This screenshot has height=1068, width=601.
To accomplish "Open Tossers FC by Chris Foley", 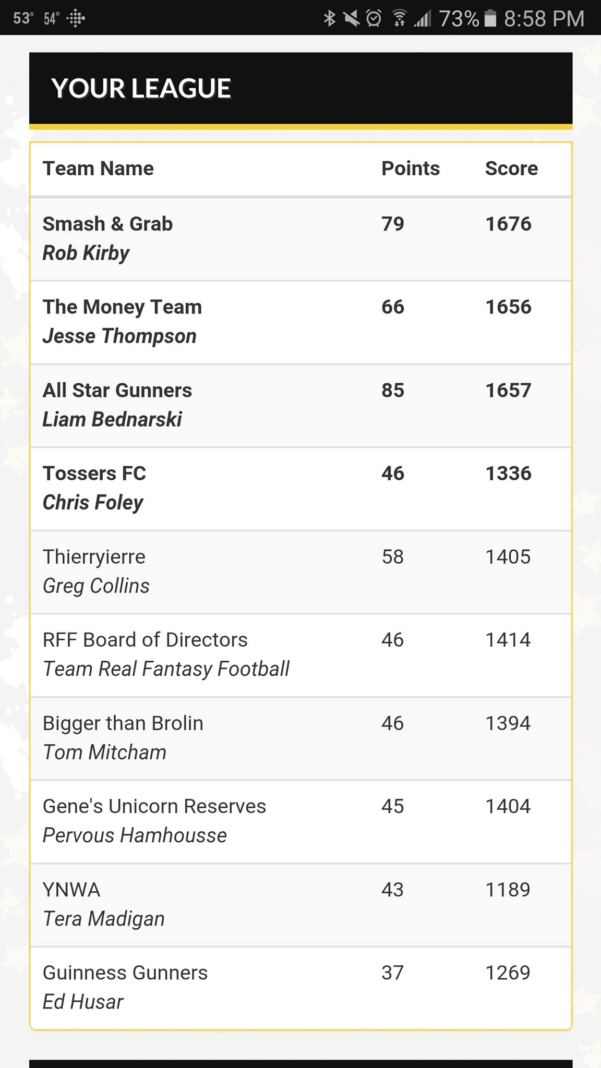I will point(301,489).
